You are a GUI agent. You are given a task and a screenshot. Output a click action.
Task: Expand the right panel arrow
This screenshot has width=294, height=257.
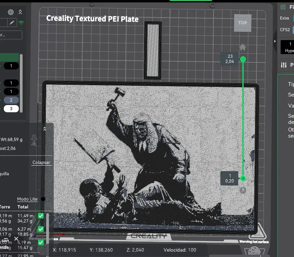click(x=275, y=41)
